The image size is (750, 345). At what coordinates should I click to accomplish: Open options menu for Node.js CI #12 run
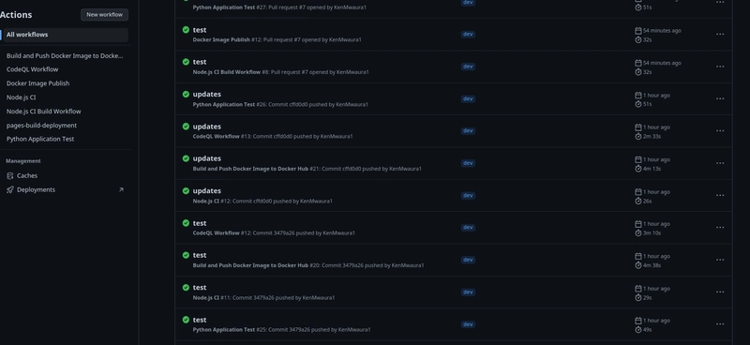tap(720, 196)
